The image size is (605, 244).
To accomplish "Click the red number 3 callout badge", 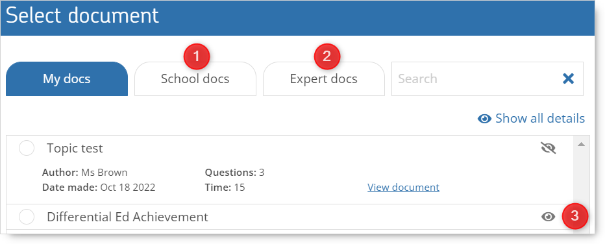I will click(x=575, y=216).
